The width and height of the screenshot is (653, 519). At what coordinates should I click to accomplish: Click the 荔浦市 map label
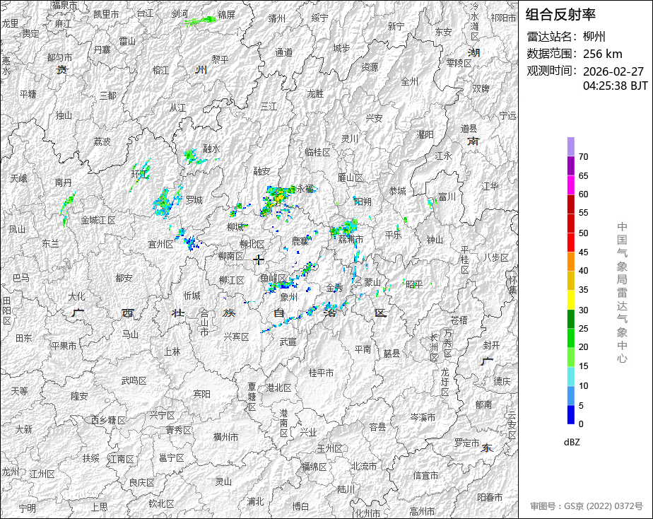[x=351, y=239]
